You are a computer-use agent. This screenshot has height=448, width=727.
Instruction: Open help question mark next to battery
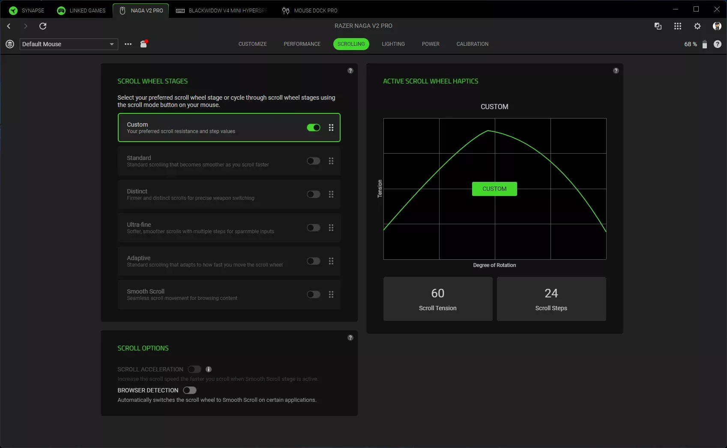718,44
